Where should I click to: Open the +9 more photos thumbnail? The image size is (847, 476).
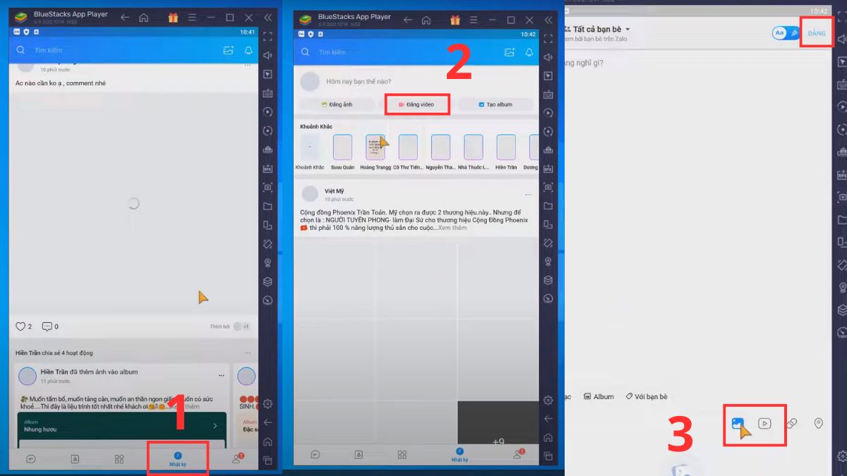pyautogui.click(x=498, y=423)
